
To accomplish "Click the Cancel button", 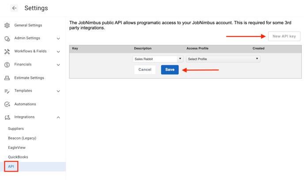I will 145,70.
